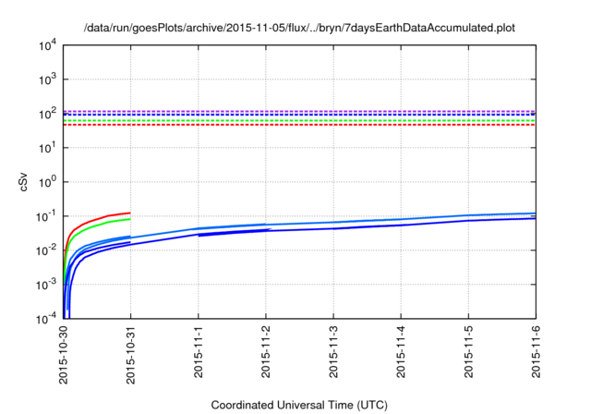Viewport: 591px width, 414px height.
Task: Click the 10^-1 y-axis tick label
Action: coord(47,216)
